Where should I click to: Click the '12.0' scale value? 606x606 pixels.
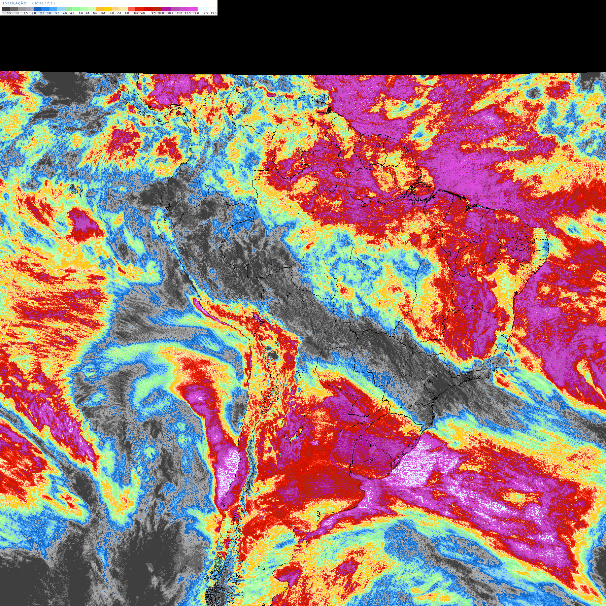click(196, 13)
